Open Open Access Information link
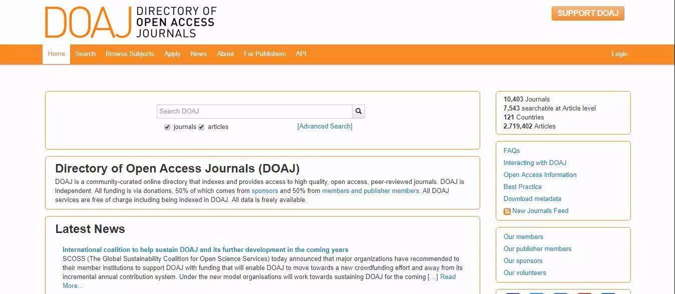 click(540, 174)
